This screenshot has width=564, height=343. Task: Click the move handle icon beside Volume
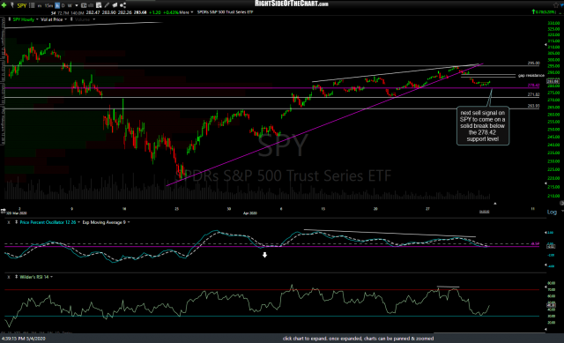71,19
